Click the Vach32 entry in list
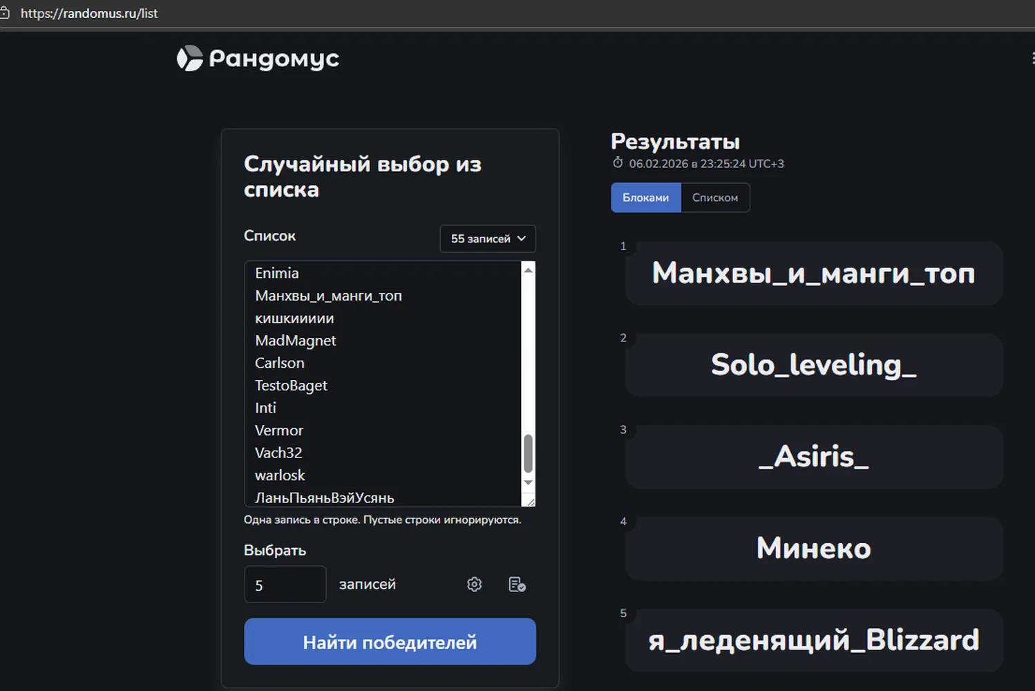Image resolution: width=1035 pixels, height=691 pixels. 278,453
